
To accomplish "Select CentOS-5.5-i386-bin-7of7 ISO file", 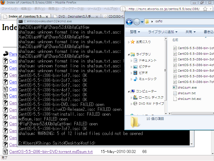I will (x=193, y=82).
